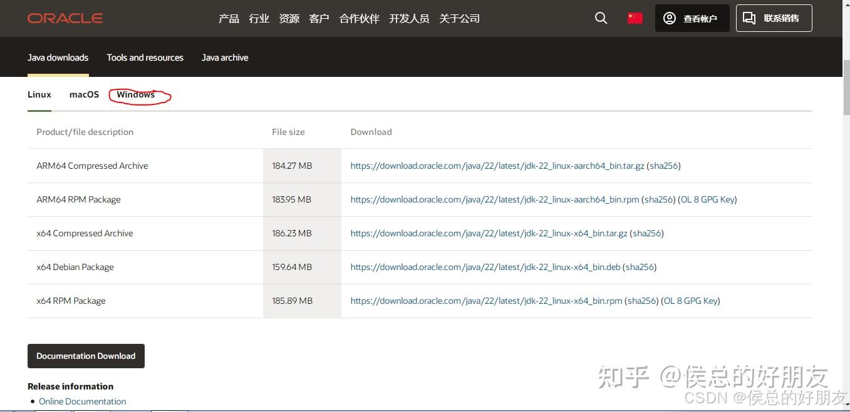Screen dimensions: 850x412
Task: Open the Online Documentation link
Action: point(82,401)
